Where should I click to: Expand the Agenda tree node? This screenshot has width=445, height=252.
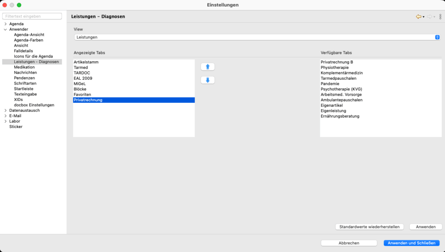click(5, 24)
